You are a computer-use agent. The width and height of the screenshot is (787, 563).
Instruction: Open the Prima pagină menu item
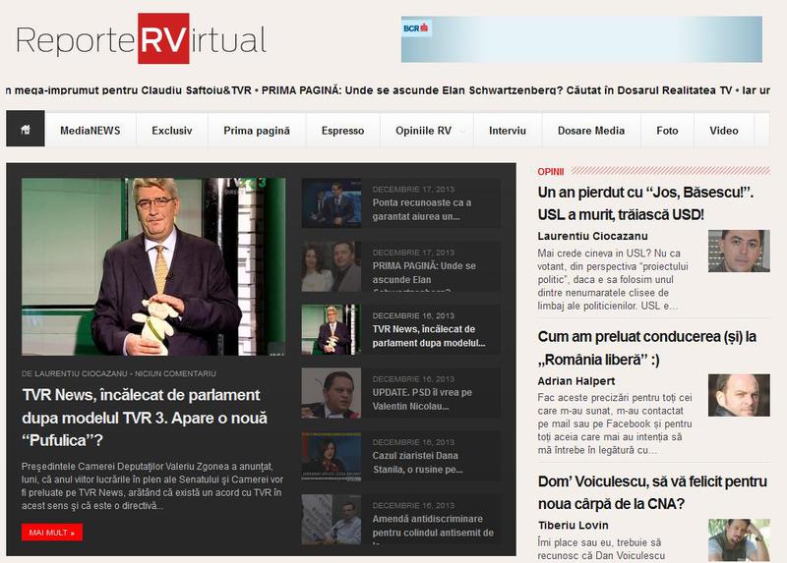pos(257,131)
